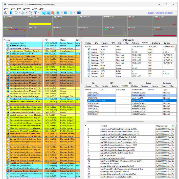179x179 pixels.
Task: Open the refresh rate dropdown arrow
Action: 19,13
